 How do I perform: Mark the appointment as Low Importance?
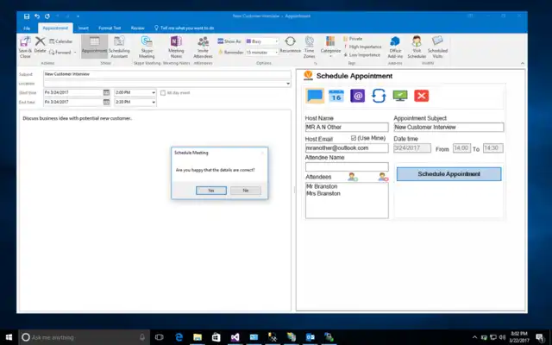(362, 55)
